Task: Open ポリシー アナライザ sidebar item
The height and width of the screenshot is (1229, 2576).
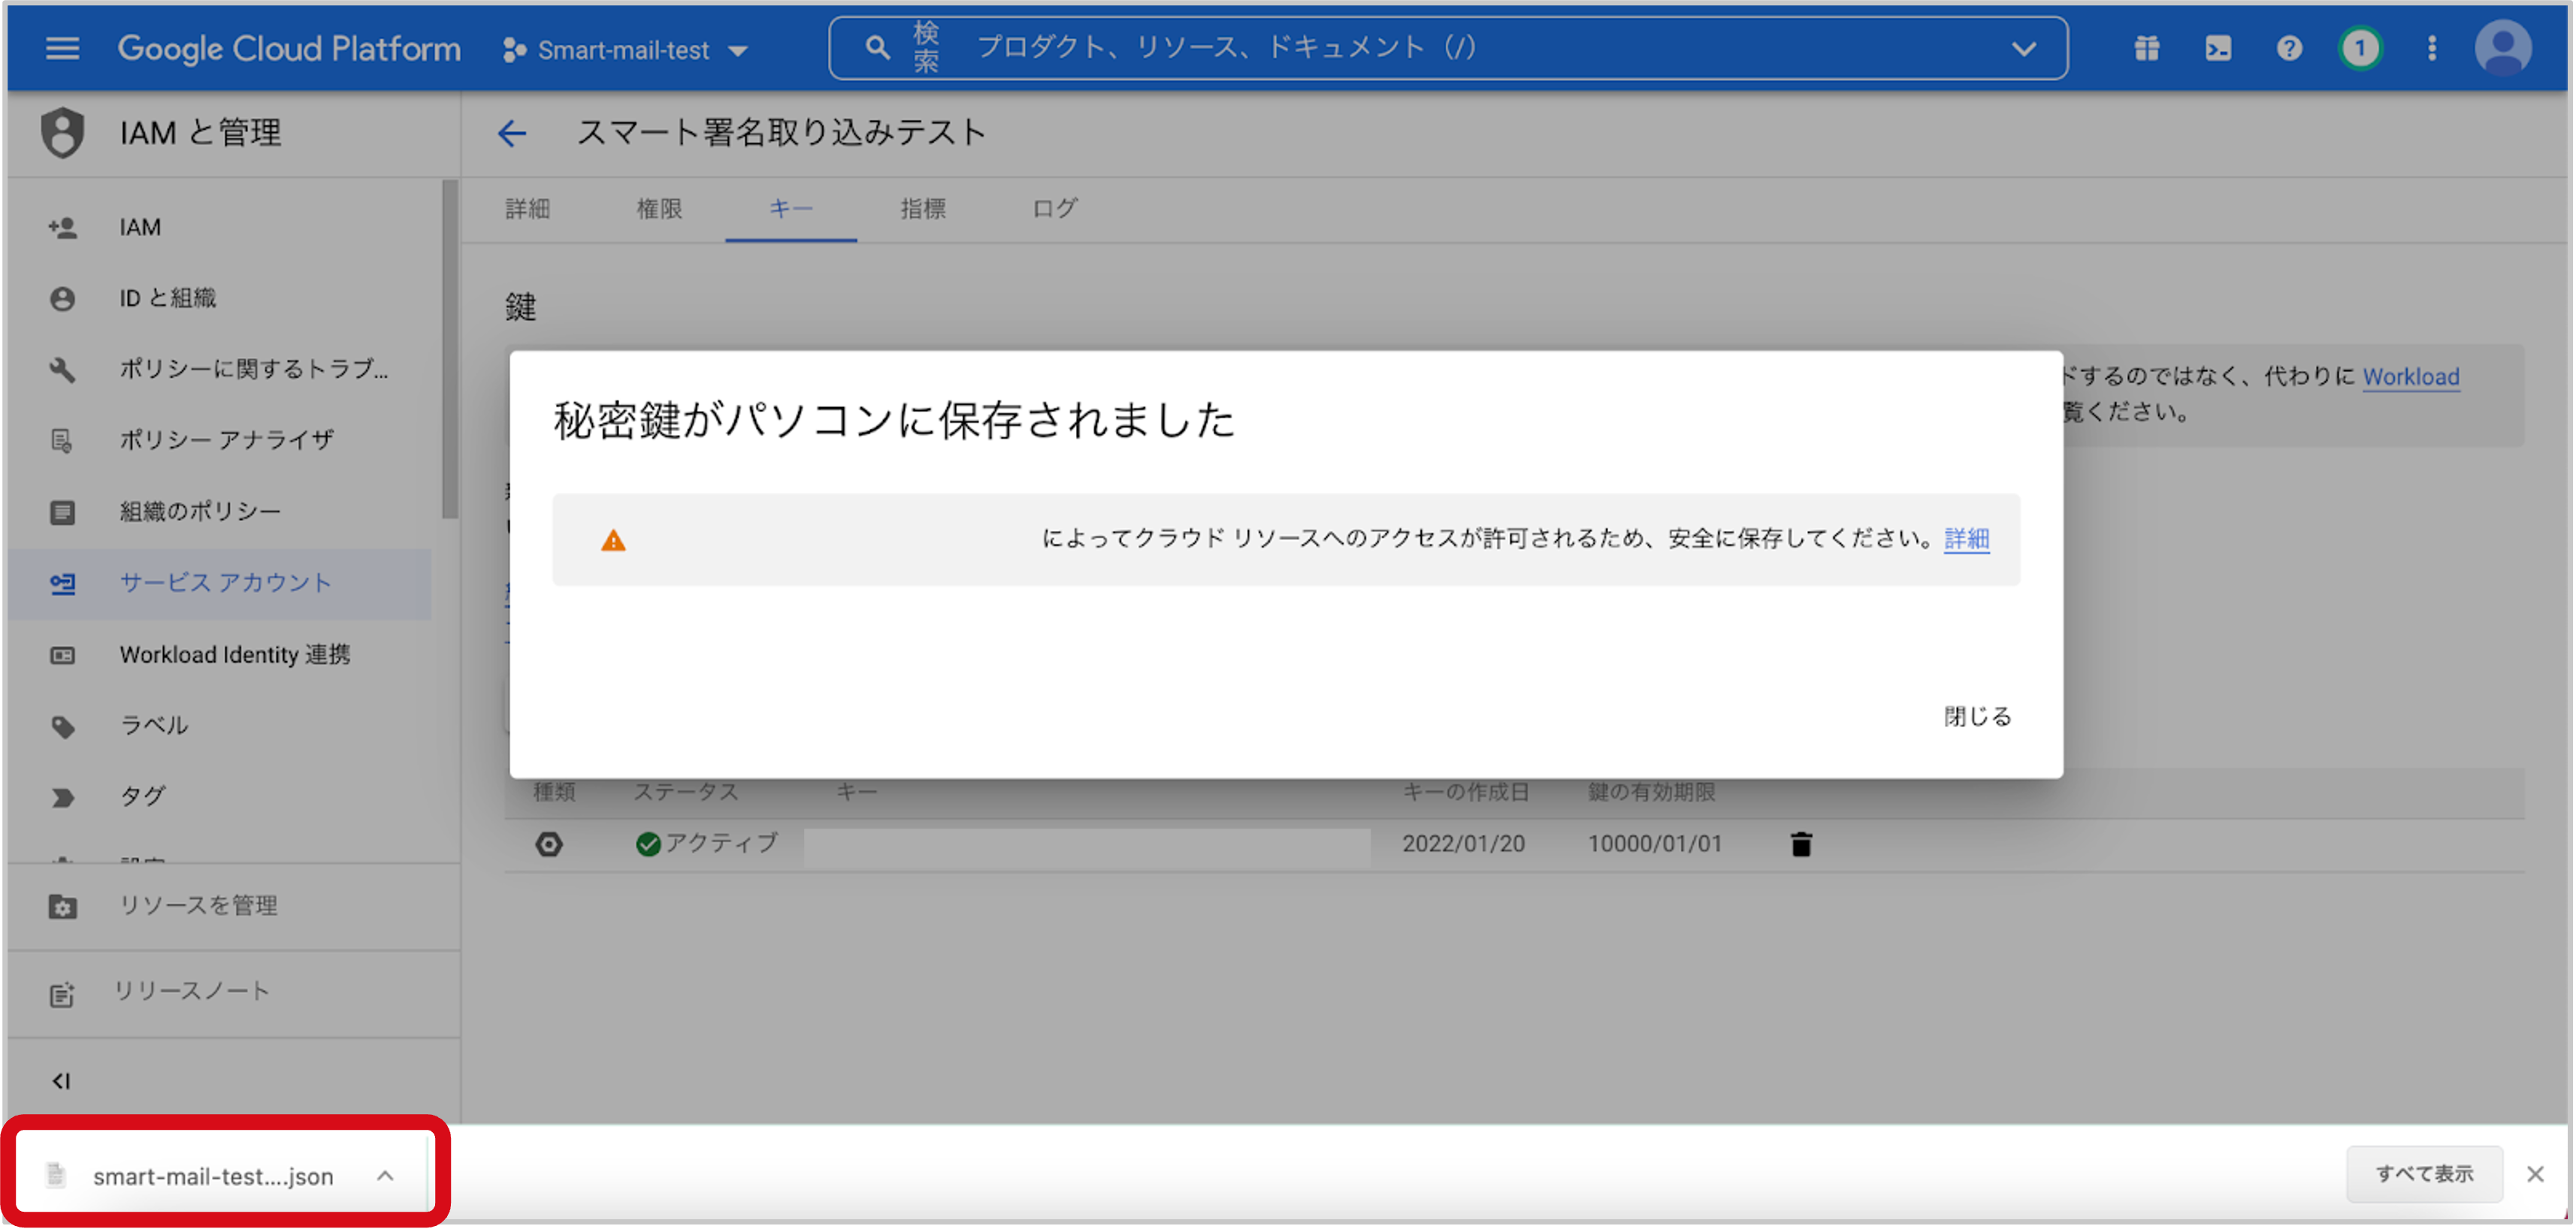Action: (220, 440)
